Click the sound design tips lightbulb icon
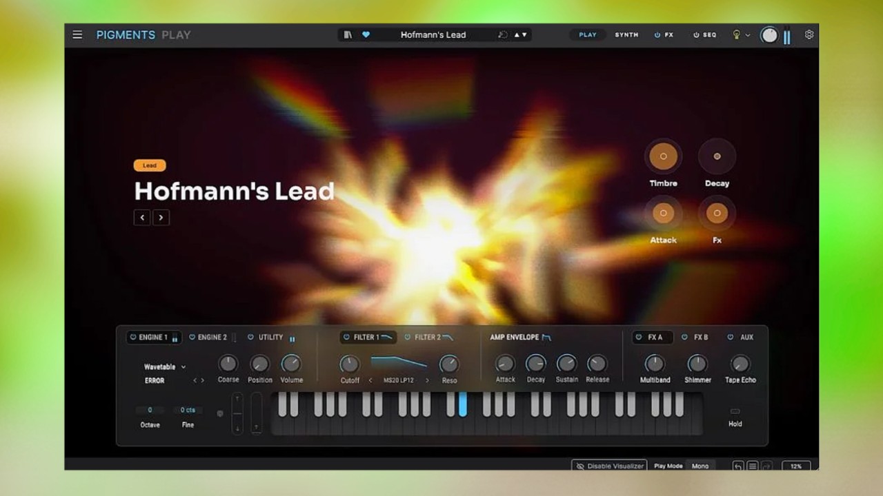The image size is (883, 496). click(736, 34)
